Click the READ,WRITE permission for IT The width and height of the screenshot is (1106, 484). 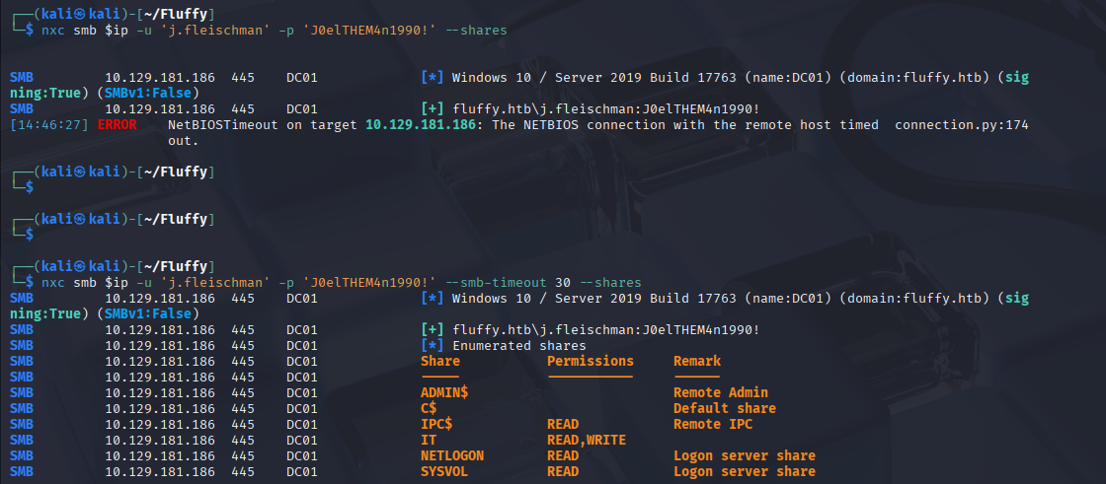pos(587,440)
